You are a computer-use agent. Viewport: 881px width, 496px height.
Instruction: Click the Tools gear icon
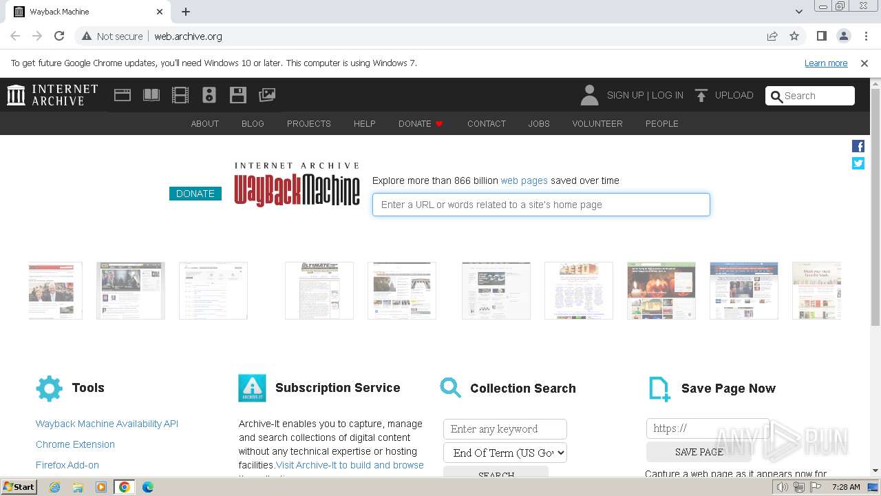pos(49,389)
